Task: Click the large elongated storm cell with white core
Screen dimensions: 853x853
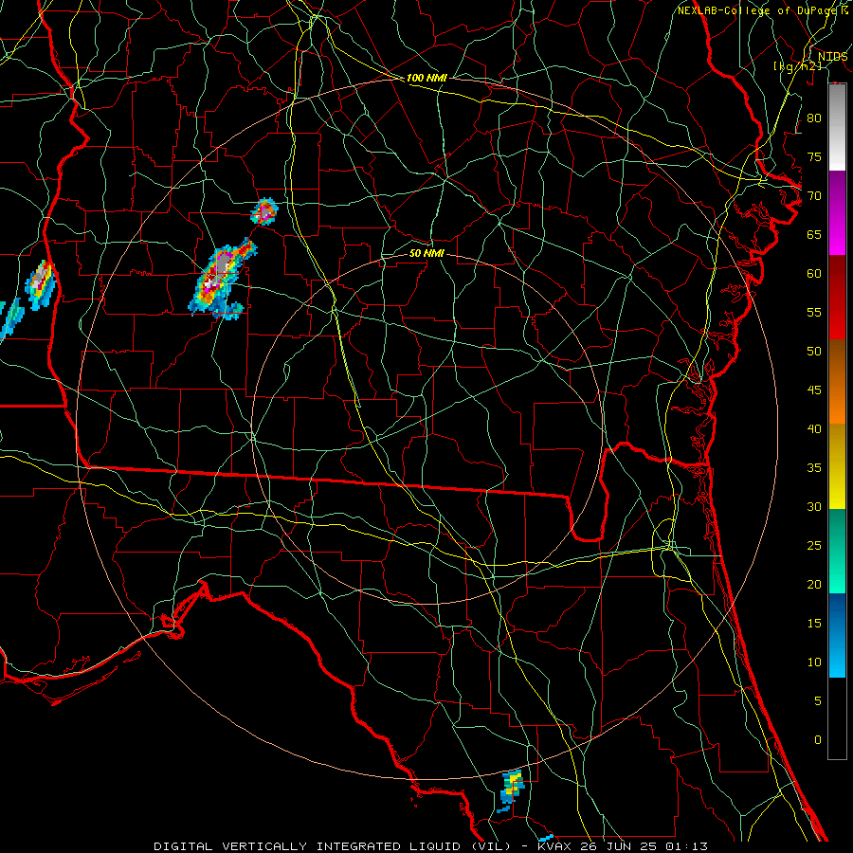Action: tap(222, 279)
